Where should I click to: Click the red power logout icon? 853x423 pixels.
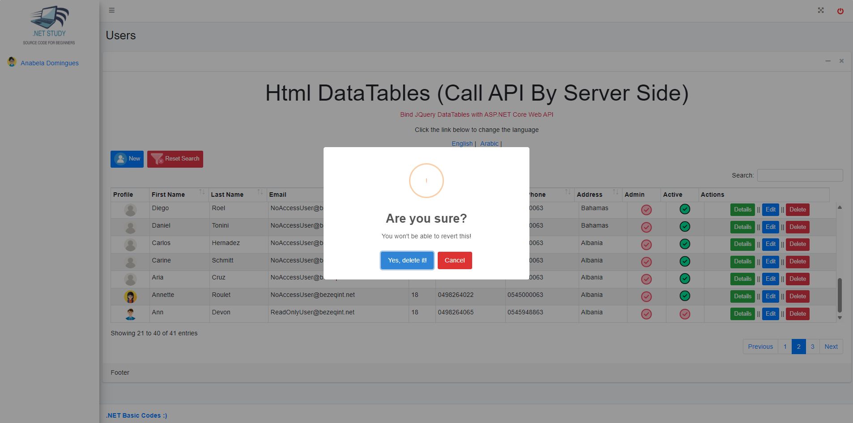pyautogui.click(x=840, y=11)
